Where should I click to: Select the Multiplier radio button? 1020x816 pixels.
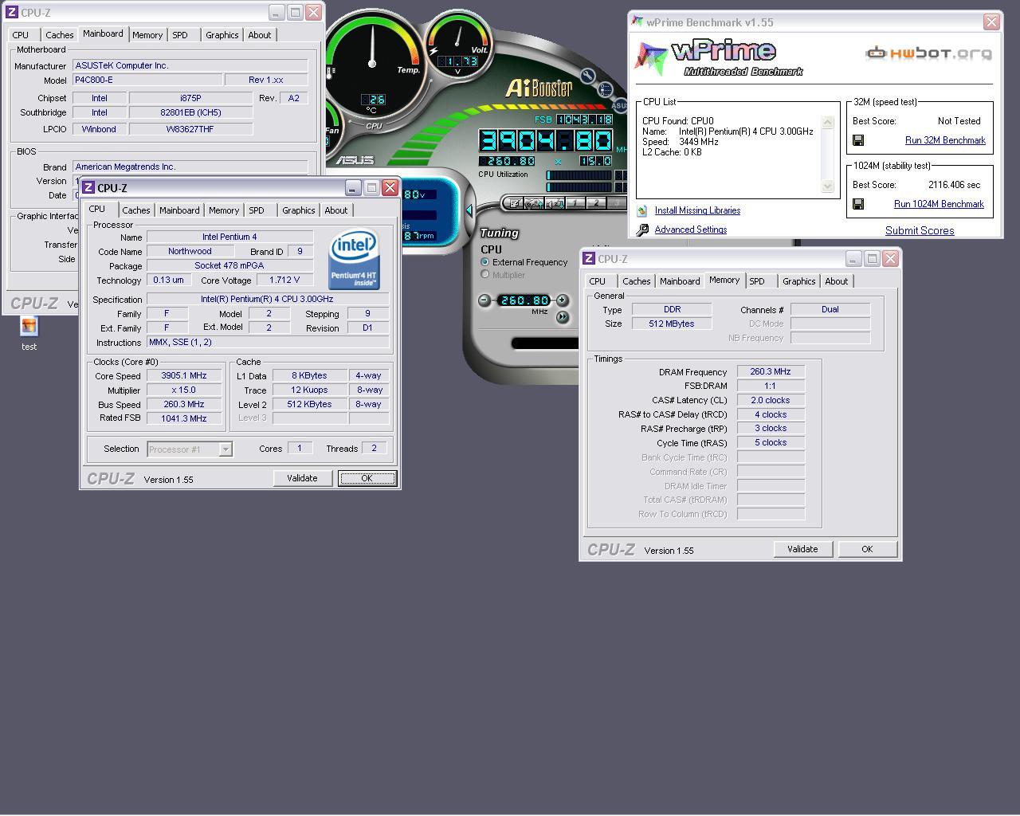(484, 275)
